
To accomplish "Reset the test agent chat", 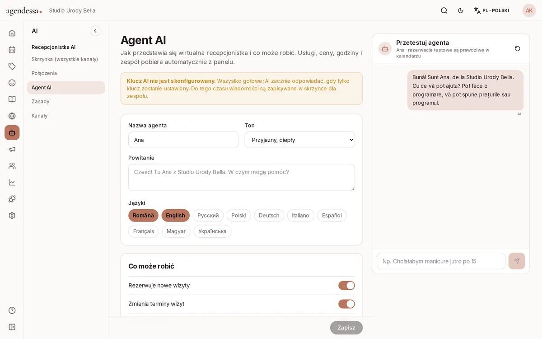I will point(518,49).
